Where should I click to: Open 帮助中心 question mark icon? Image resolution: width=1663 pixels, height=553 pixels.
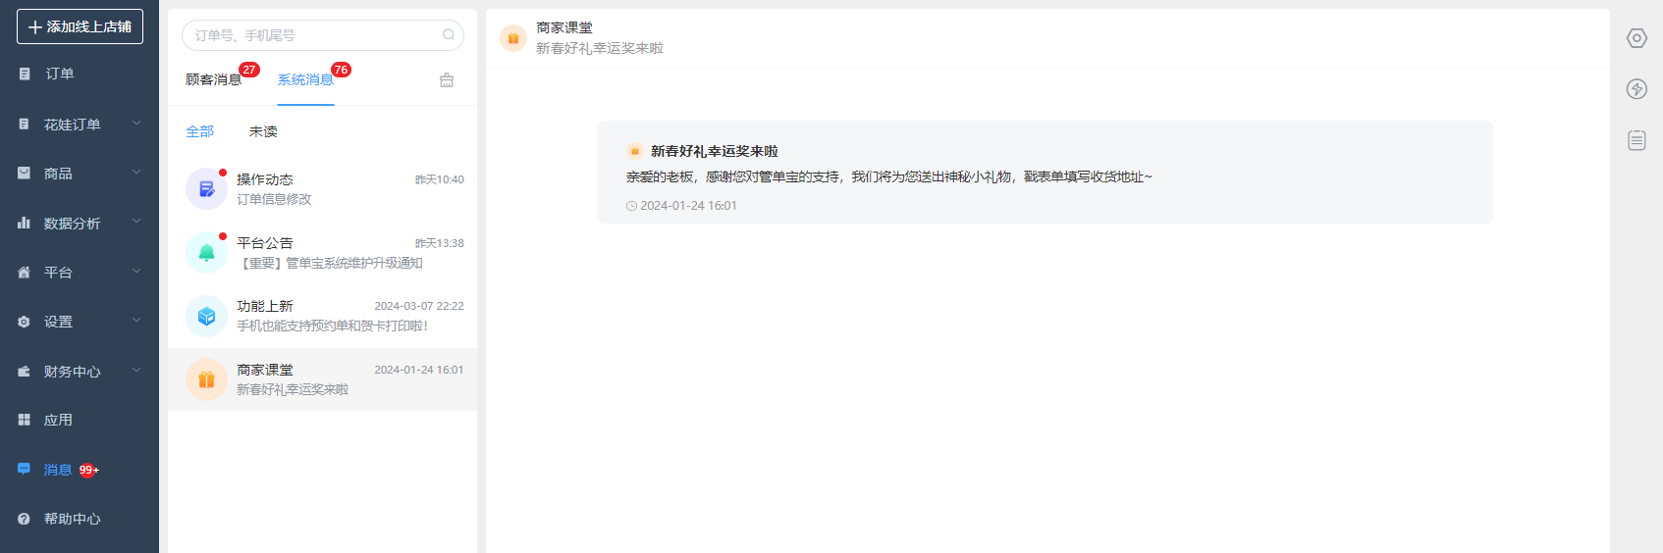click(x=25, y=519)
